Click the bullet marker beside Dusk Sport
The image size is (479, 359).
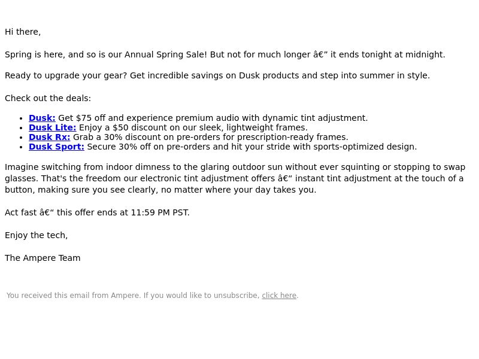point(21,147)
